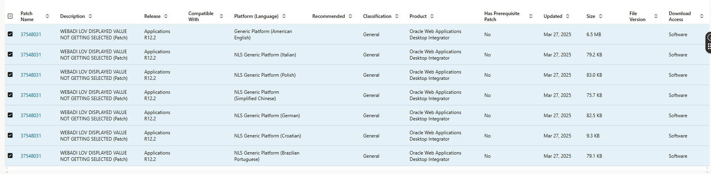
Task: Uncheck the Brazilian Portuguese patch row checkbox
Action: click(x=10, y=156)
